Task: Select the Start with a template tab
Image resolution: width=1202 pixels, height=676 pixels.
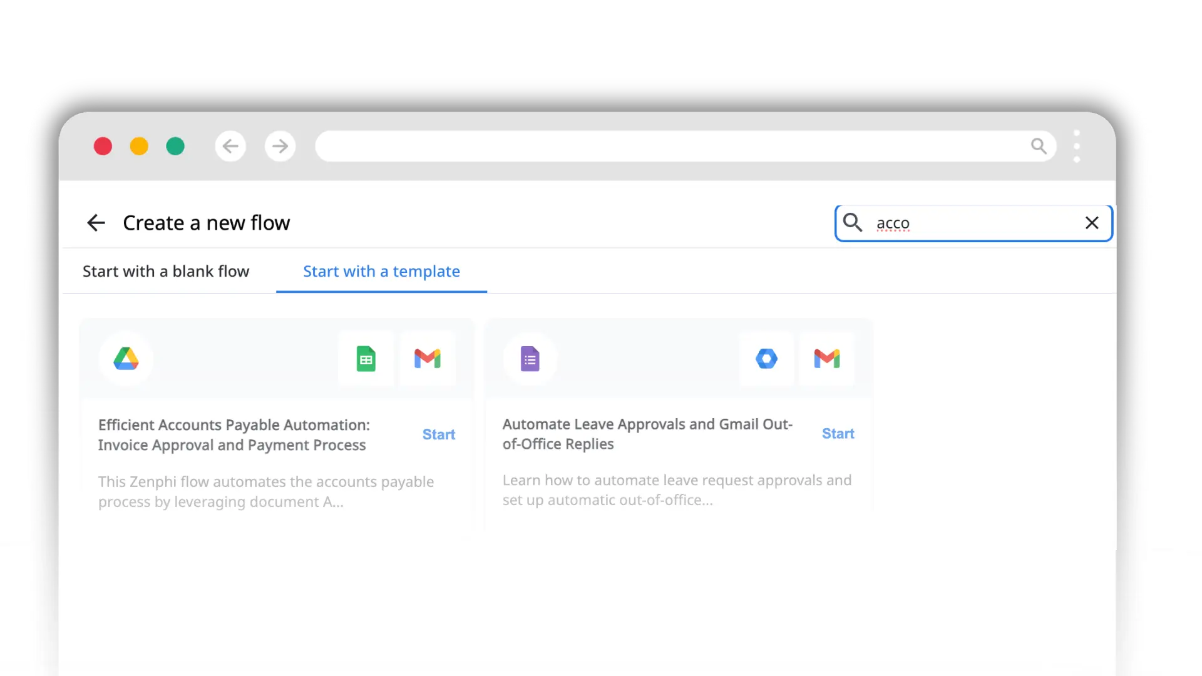Action: pos(381,271)
